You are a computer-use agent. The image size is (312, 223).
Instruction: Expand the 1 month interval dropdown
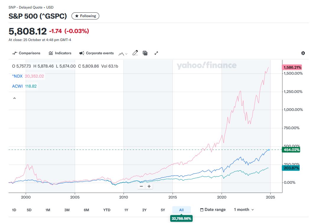pyautogui.click(x=244, y=210)
